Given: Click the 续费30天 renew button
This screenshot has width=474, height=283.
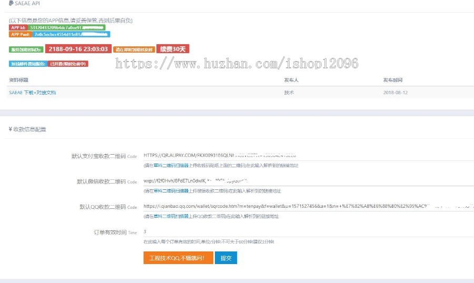Looking at the screenshot, I should (x=173, y=49).
